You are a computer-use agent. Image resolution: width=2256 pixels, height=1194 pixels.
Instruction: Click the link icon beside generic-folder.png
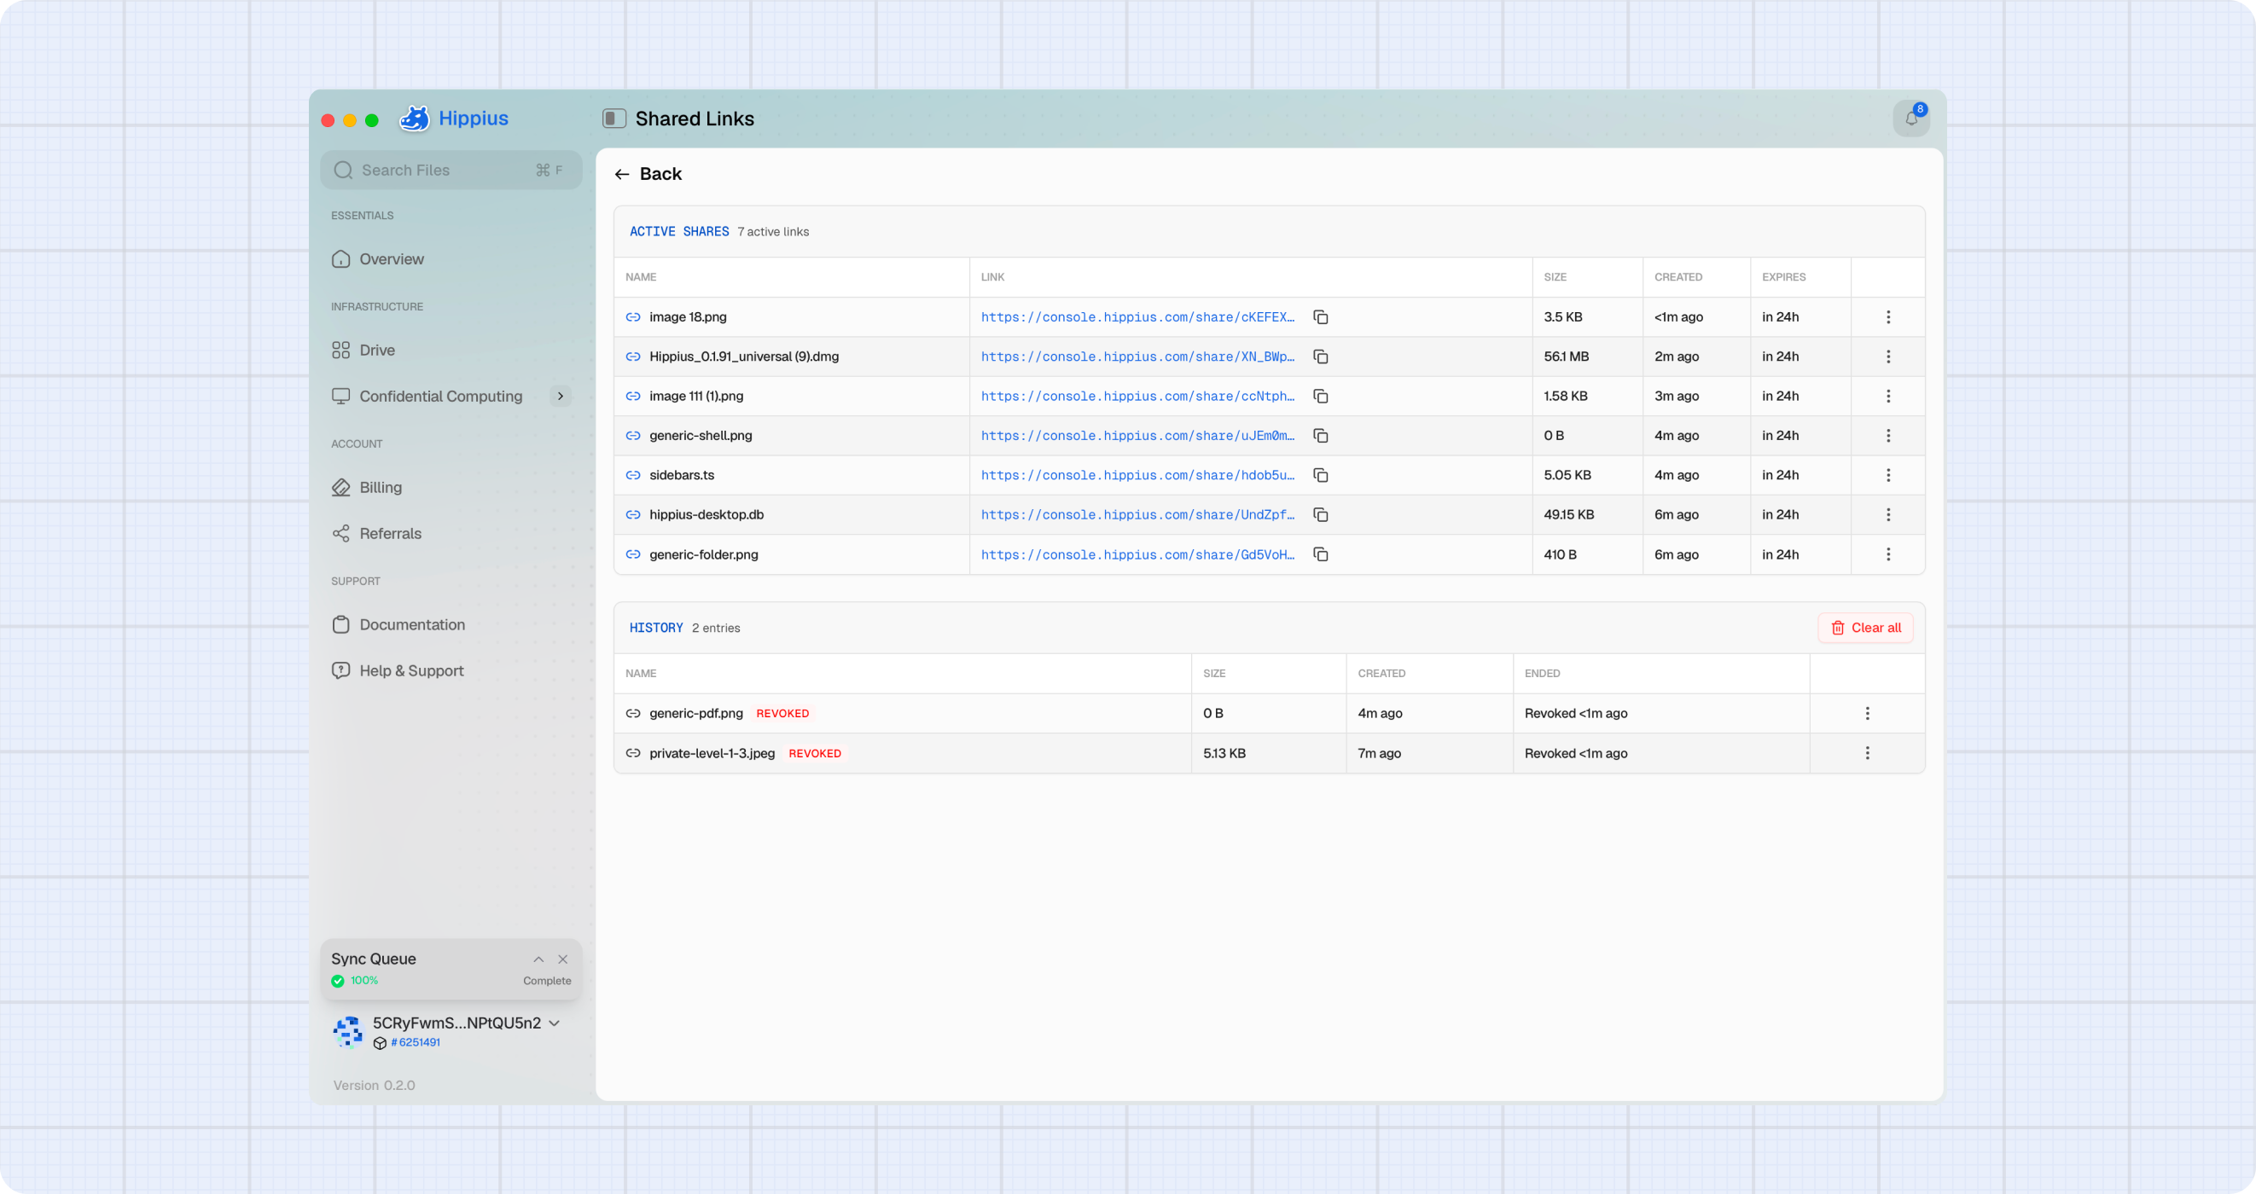pos(633,554)
